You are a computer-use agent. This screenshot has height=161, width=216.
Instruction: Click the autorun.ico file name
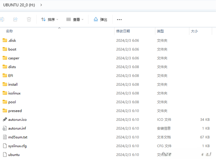tap(17, 119)
